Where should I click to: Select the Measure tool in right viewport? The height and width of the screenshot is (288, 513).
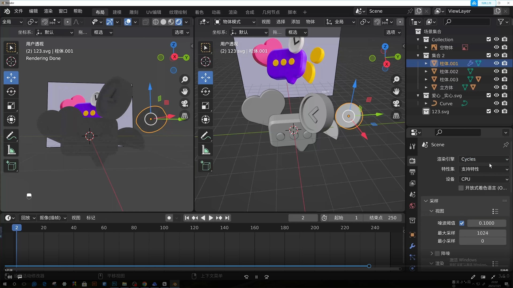point(205,150)
